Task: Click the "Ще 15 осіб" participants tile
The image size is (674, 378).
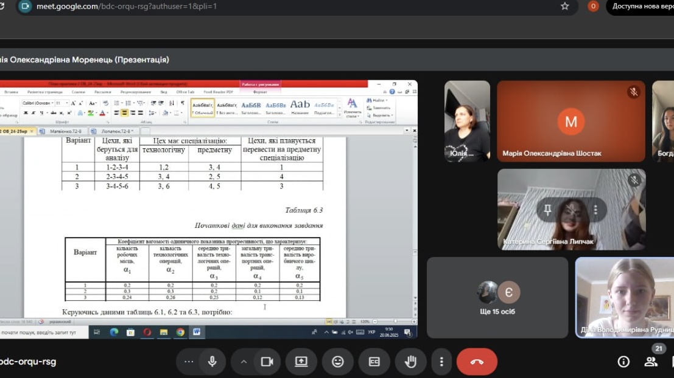Action: click(497, 297)
